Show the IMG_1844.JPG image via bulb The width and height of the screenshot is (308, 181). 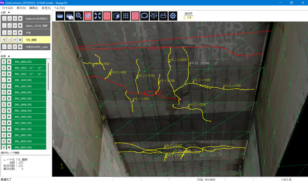pyautogui.click(x=4, y=80)
